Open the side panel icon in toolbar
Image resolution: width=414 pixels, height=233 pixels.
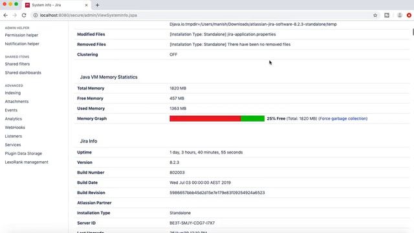tap(387, 16)
